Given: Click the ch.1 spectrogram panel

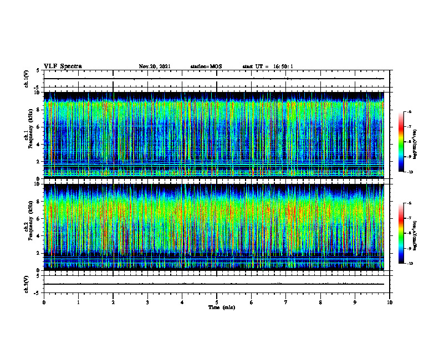Looking at the screenshot, I should point(214,135).
